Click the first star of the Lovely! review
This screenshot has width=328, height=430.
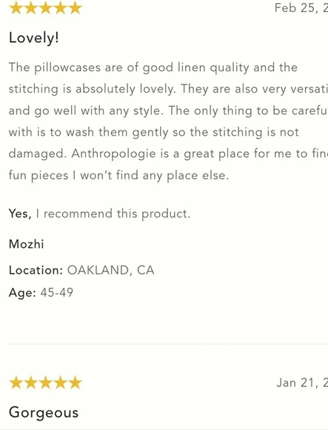[x=16, y=7]
